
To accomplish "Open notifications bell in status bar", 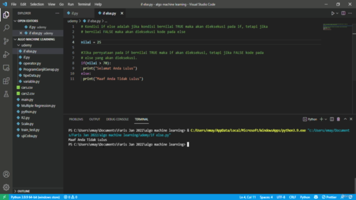I will [x=350, y=197].
